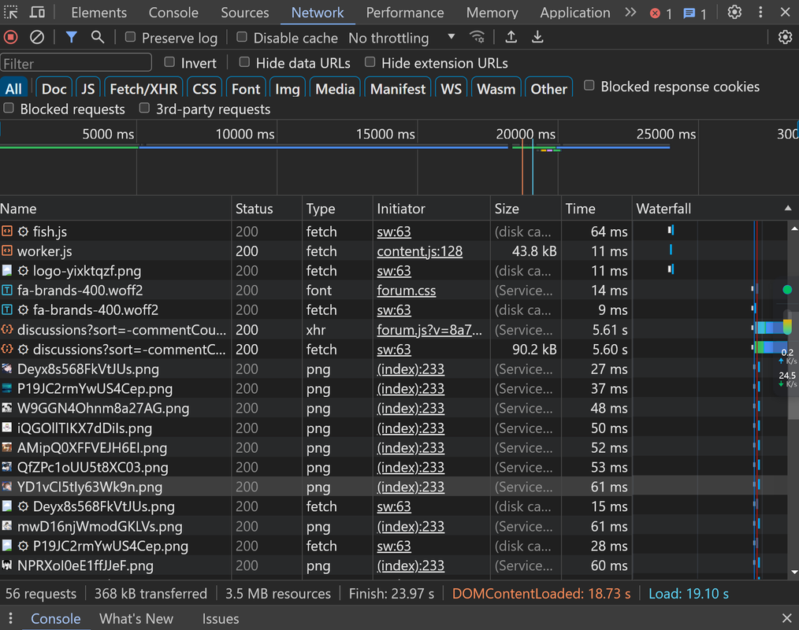Enable Disable cache checkbox
799x630 pixels.
point(242,37)
